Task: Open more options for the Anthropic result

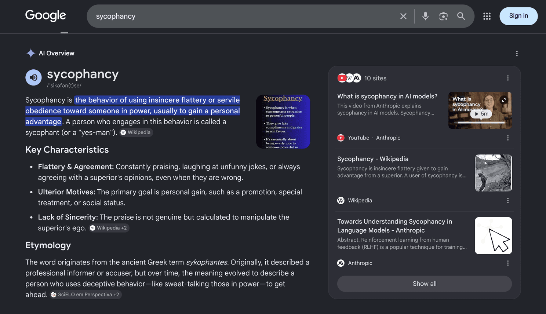Action: pos(508,263)
